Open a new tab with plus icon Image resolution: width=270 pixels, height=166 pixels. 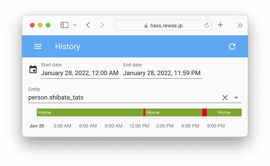tap(220, 25)
